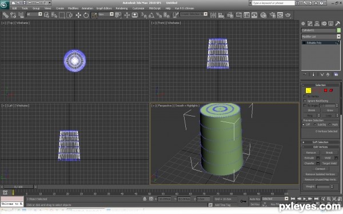
Task: Click Remove Isolated Vertices button
Action: pos(320,174)
